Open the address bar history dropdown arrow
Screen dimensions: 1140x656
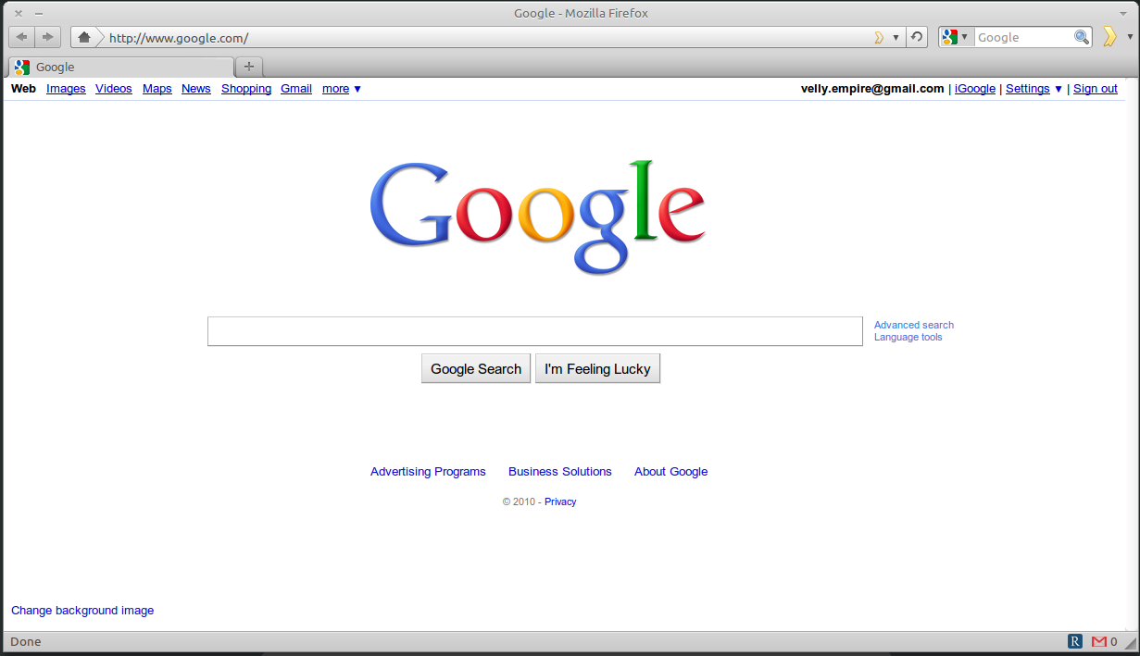(896, 38)
